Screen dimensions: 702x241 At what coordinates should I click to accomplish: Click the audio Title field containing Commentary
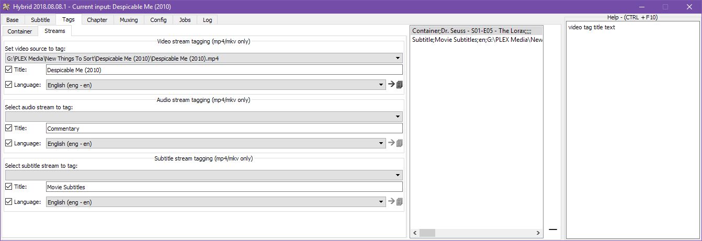point(224,128)
